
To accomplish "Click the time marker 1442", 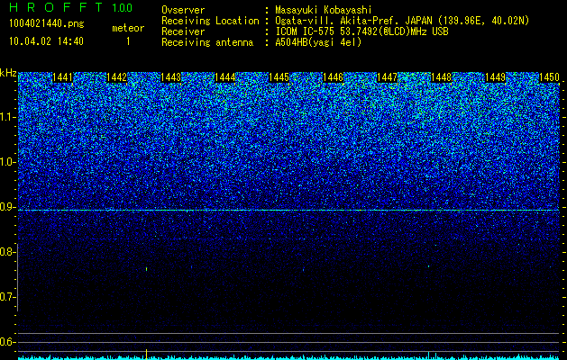I will [x=117, y=77].
